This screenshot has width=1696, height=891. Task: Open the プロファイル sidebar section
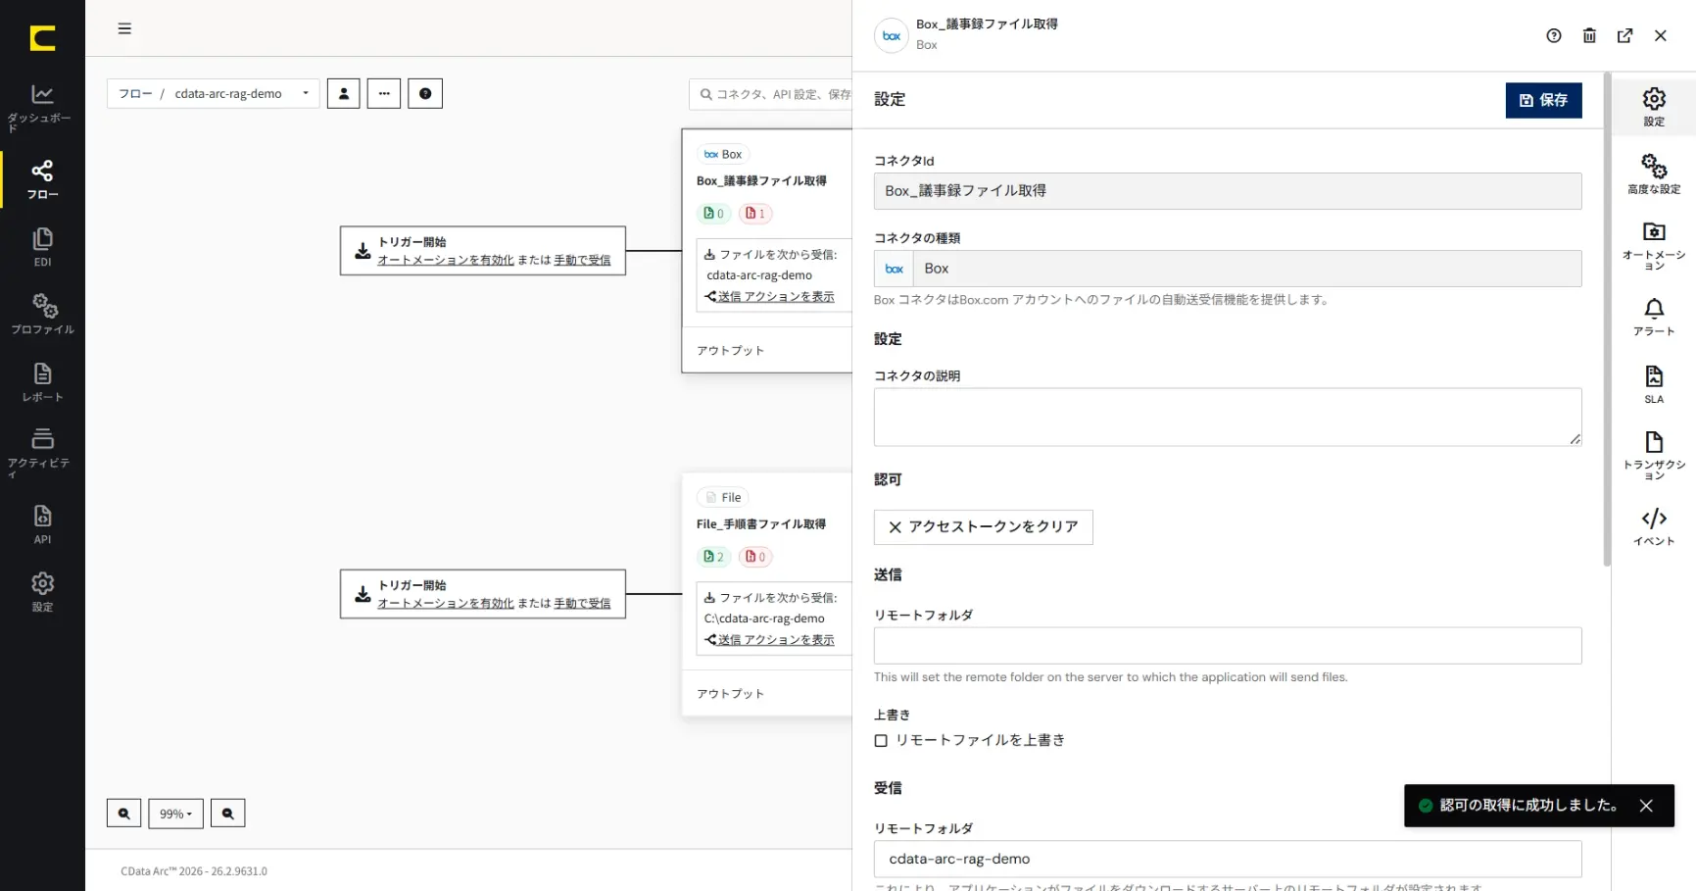click(42, 314)
